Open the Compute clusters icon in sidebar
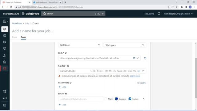 click(5, 55)
